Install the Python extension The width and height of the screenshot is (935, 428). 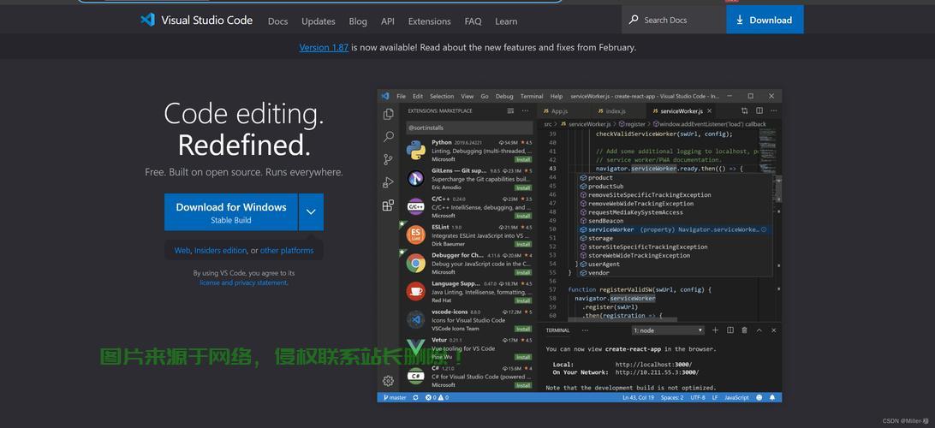(523, 159)
